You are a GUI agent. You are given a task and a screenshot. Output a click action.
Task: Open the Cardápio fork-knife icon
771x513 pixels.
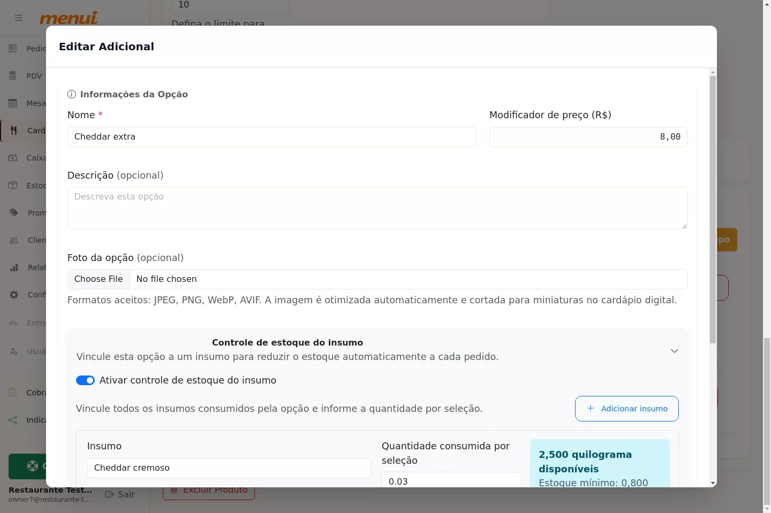pyautogui.click(x=14, y=131)
